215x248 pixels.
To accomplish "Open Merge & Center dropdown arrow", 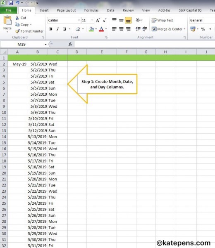I will (184, 29).
